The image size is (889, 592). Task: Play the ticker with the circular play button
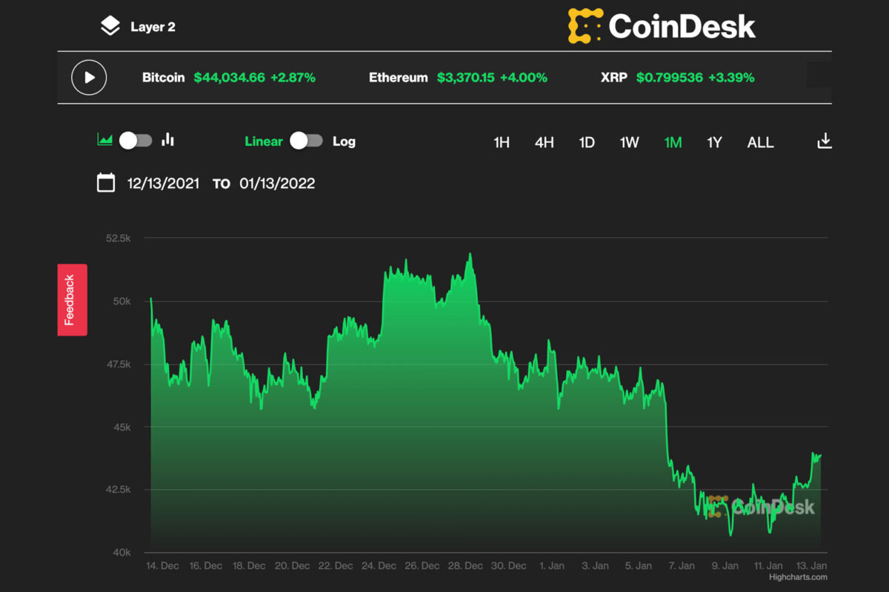coord(89,77)
